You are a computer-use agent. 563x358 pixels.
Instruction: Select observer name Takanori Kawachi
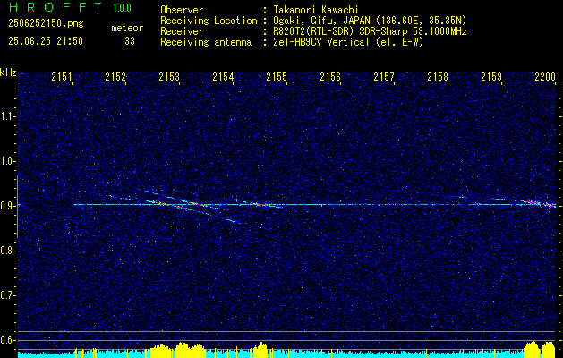click(x=316, y=10)
